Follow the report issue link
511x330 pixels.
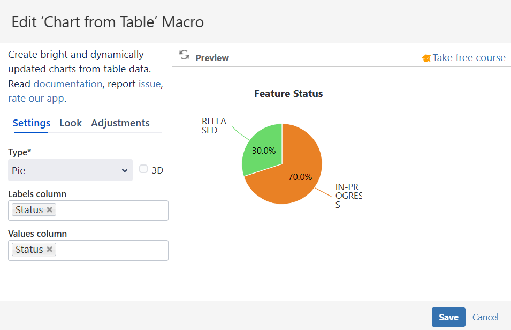coord(149,84)
